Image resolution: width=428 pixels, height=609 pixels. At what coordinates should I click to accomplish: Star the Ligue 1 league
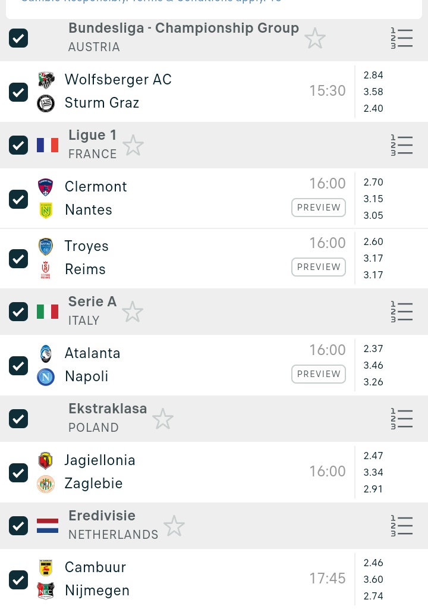(133, 145)
